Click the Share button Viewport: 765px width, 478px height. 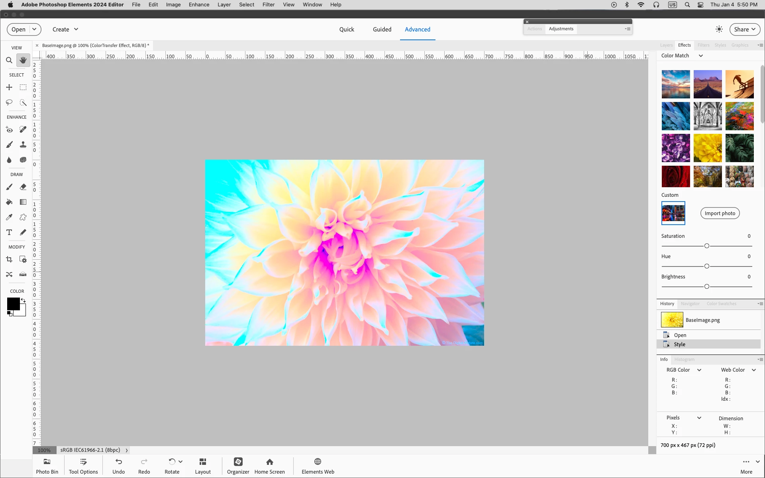coord(744,29)
